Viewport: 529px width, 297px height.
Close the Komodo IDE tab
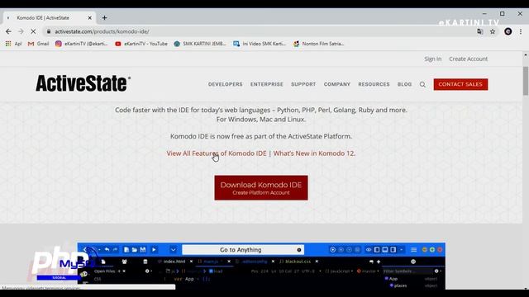click(x=90, y=18)
